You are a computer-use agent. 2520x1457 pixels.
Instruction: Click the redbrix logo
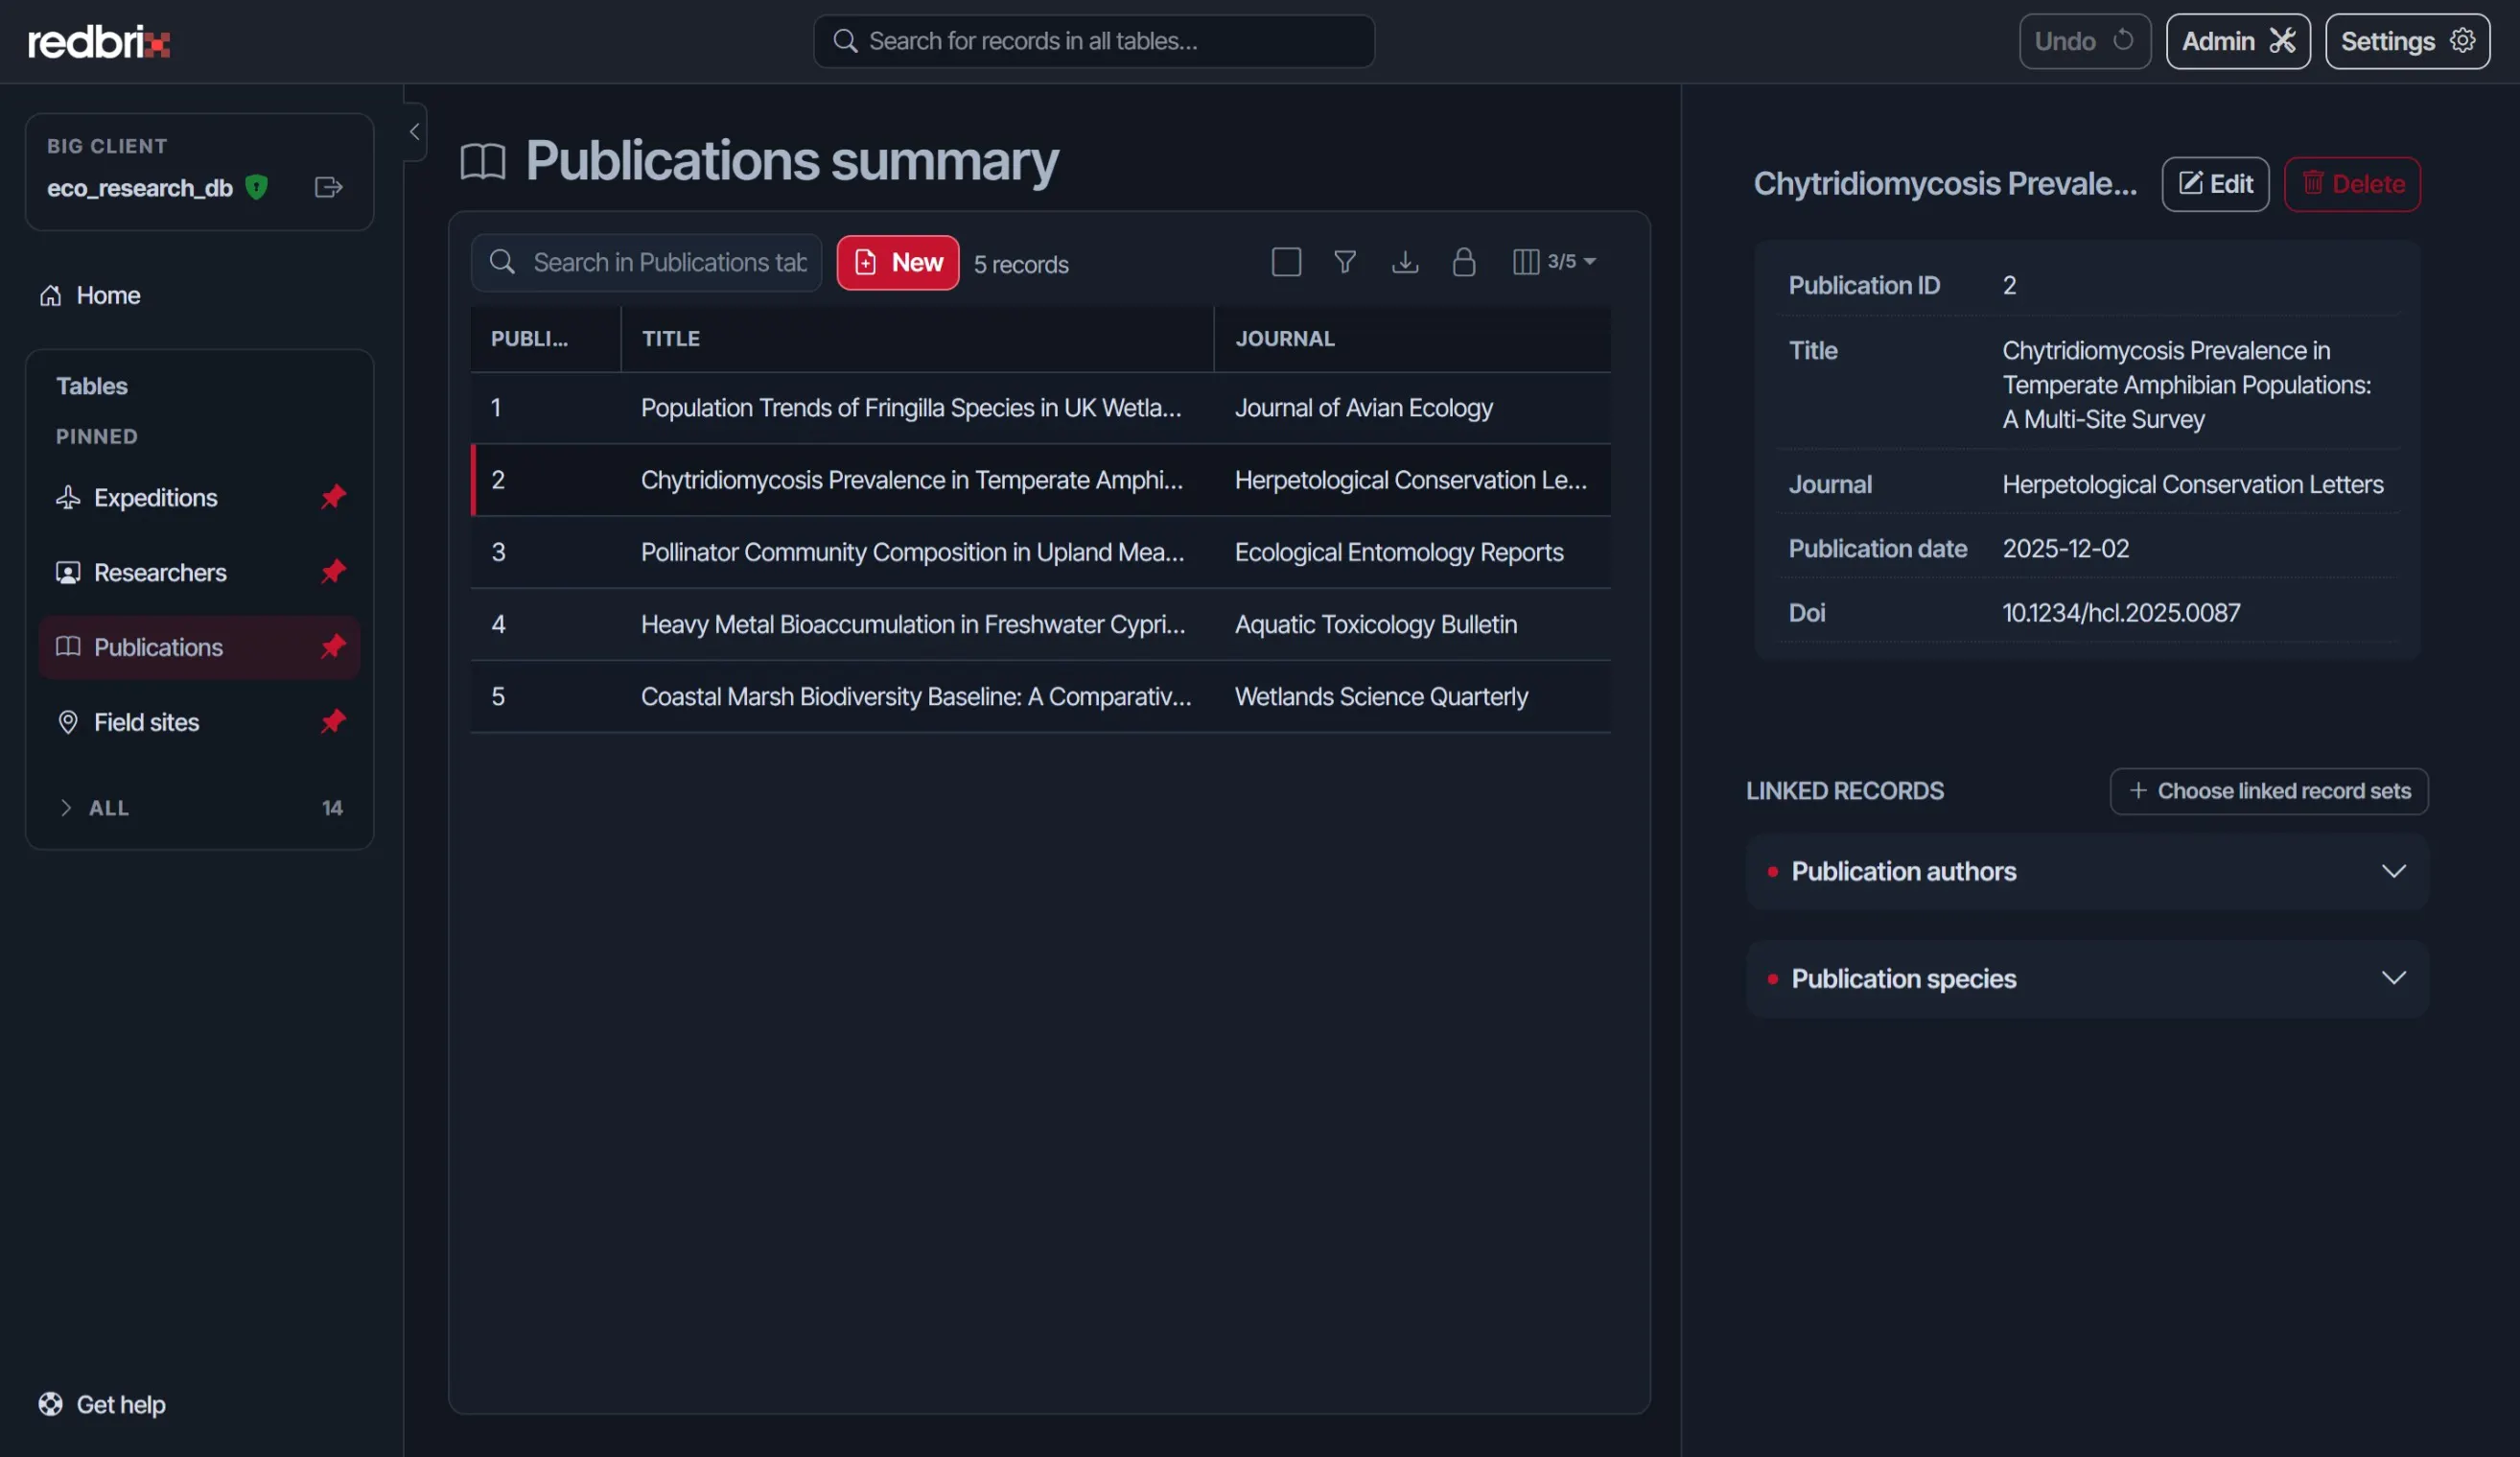pos(99,41)
